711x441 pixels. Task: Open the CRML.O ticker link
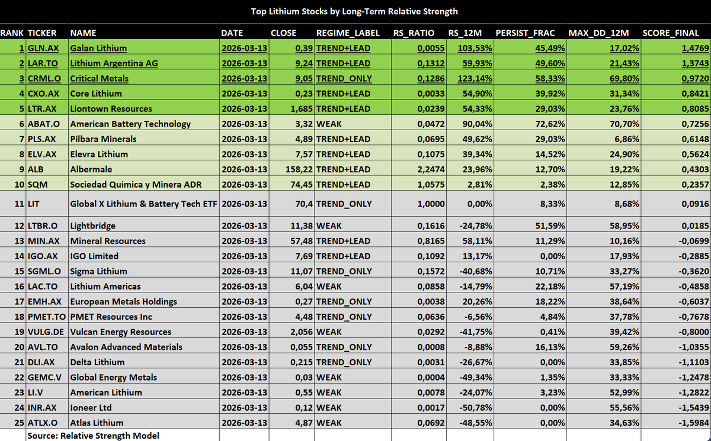pos(44,78)
